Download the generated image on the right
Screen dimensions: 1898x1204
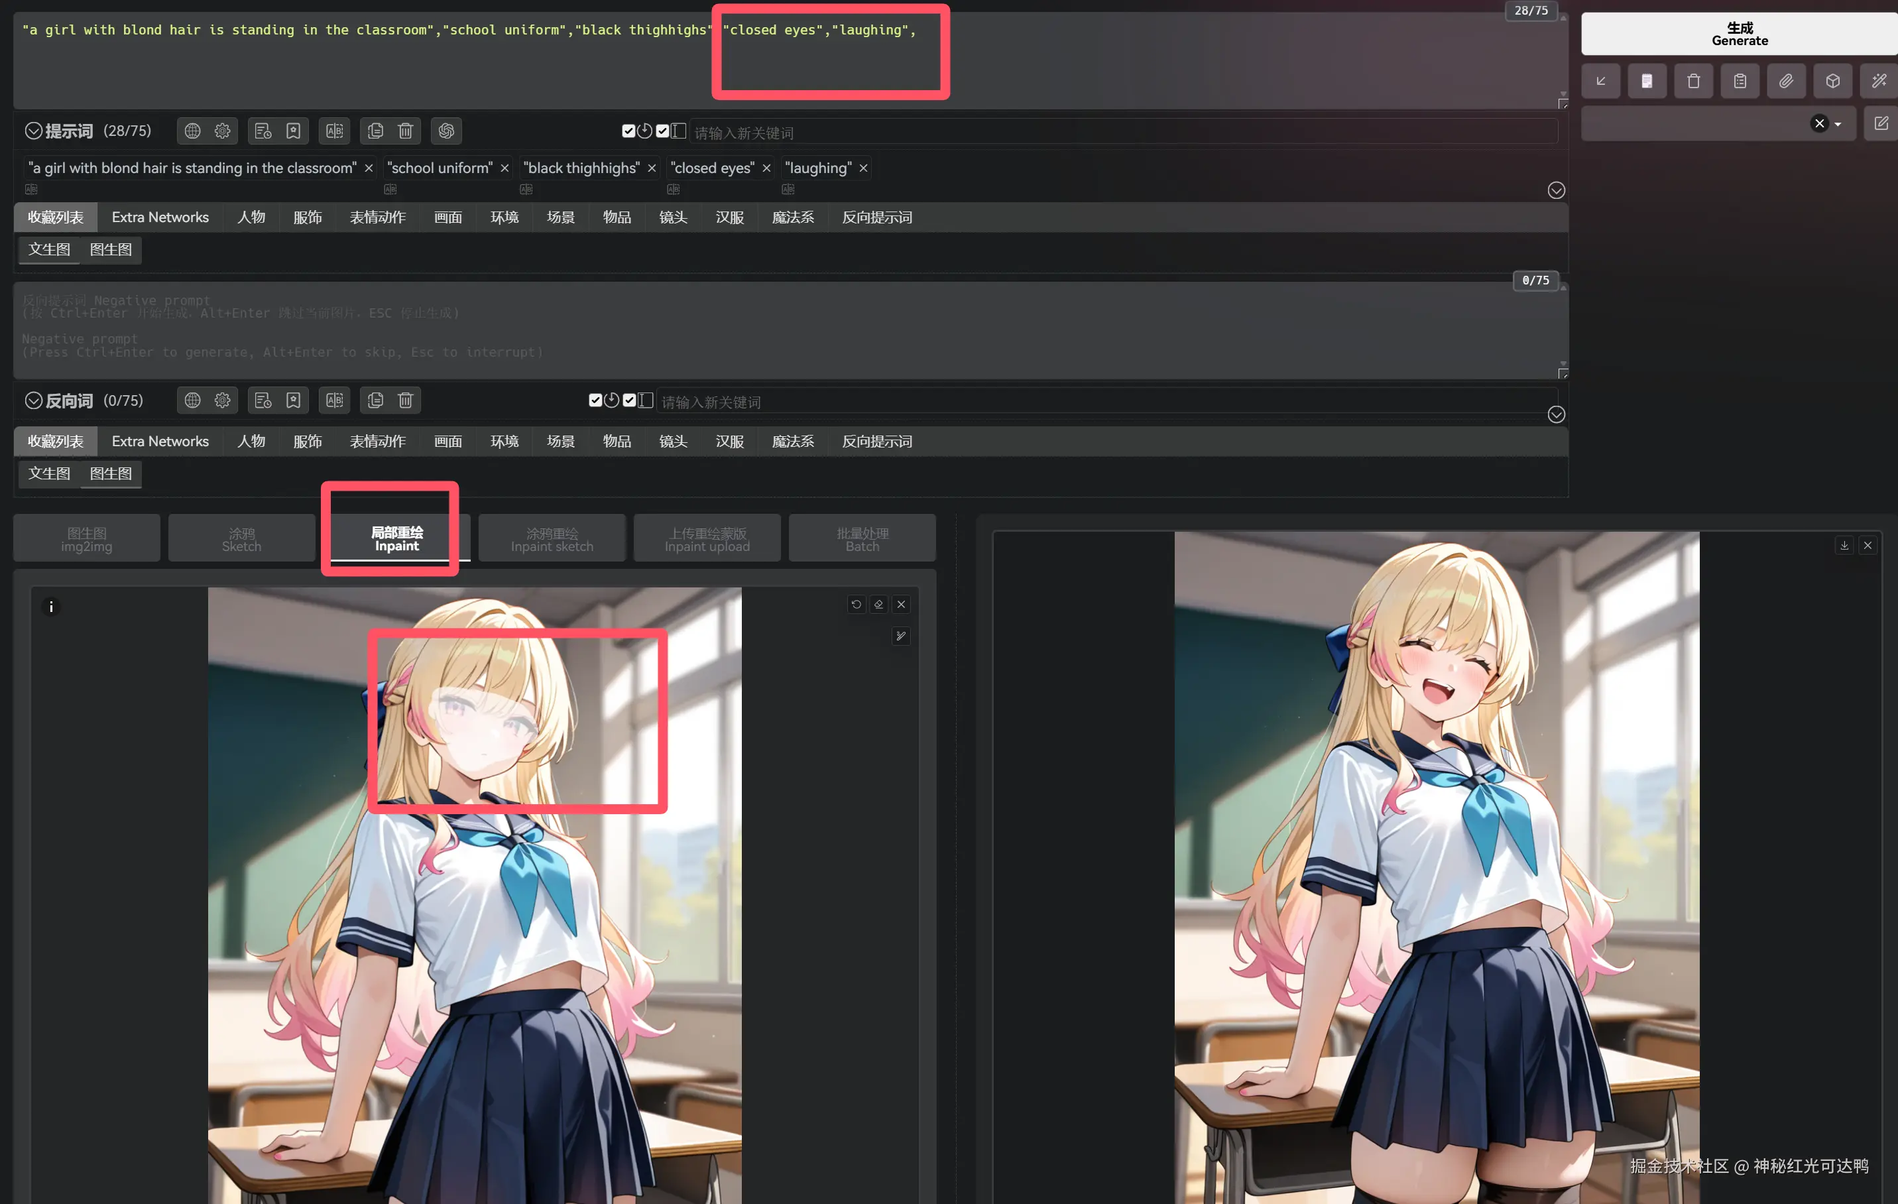pyautogui.click(x=1844, y=545)
